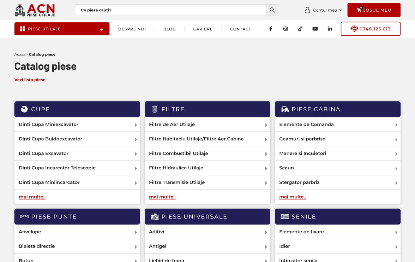Focus the Ce piesă cauți search field
Viewport: 415px width, 262px height.
coord(170,10)
